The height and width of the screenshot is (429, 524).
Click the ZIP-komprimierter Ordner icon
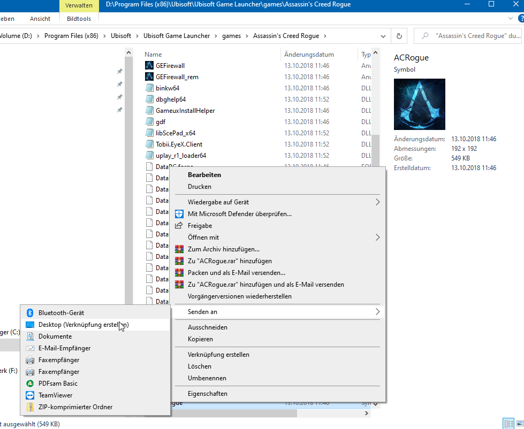(31, 407)
